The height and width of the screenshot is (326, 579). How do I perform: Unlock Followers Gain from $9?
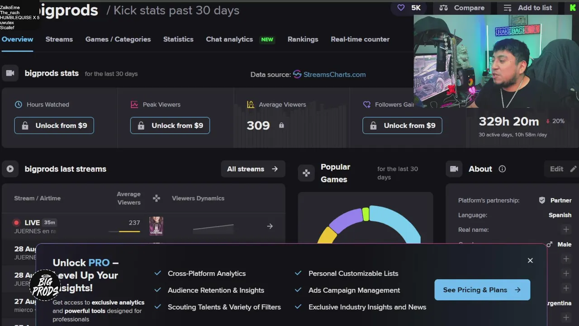pyautogui.click(x=402, y=125)
